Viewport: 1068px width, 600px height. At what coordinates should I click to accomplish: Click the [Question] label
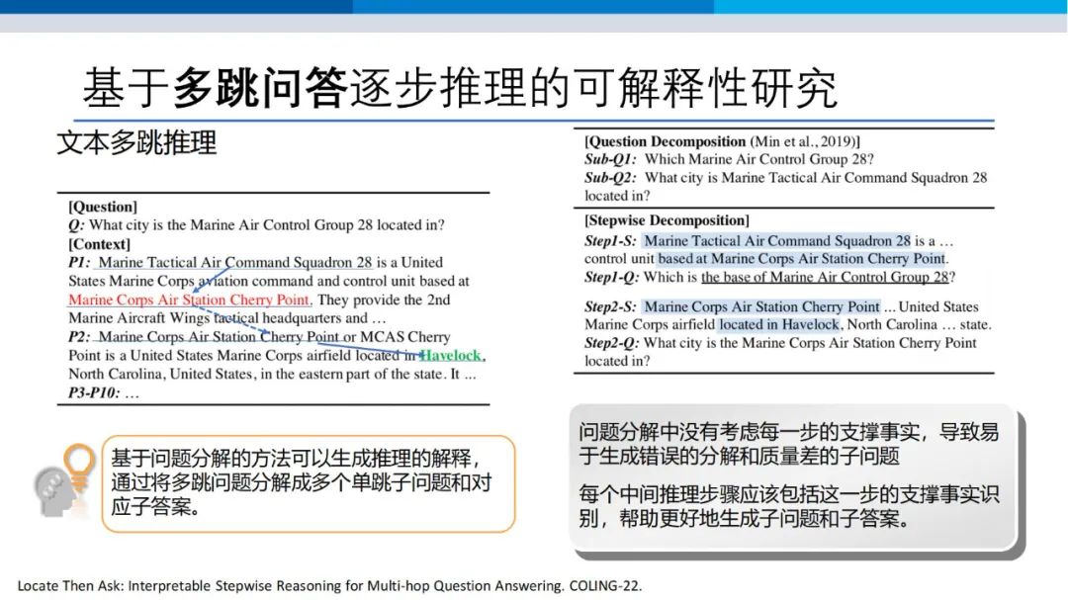103,207
